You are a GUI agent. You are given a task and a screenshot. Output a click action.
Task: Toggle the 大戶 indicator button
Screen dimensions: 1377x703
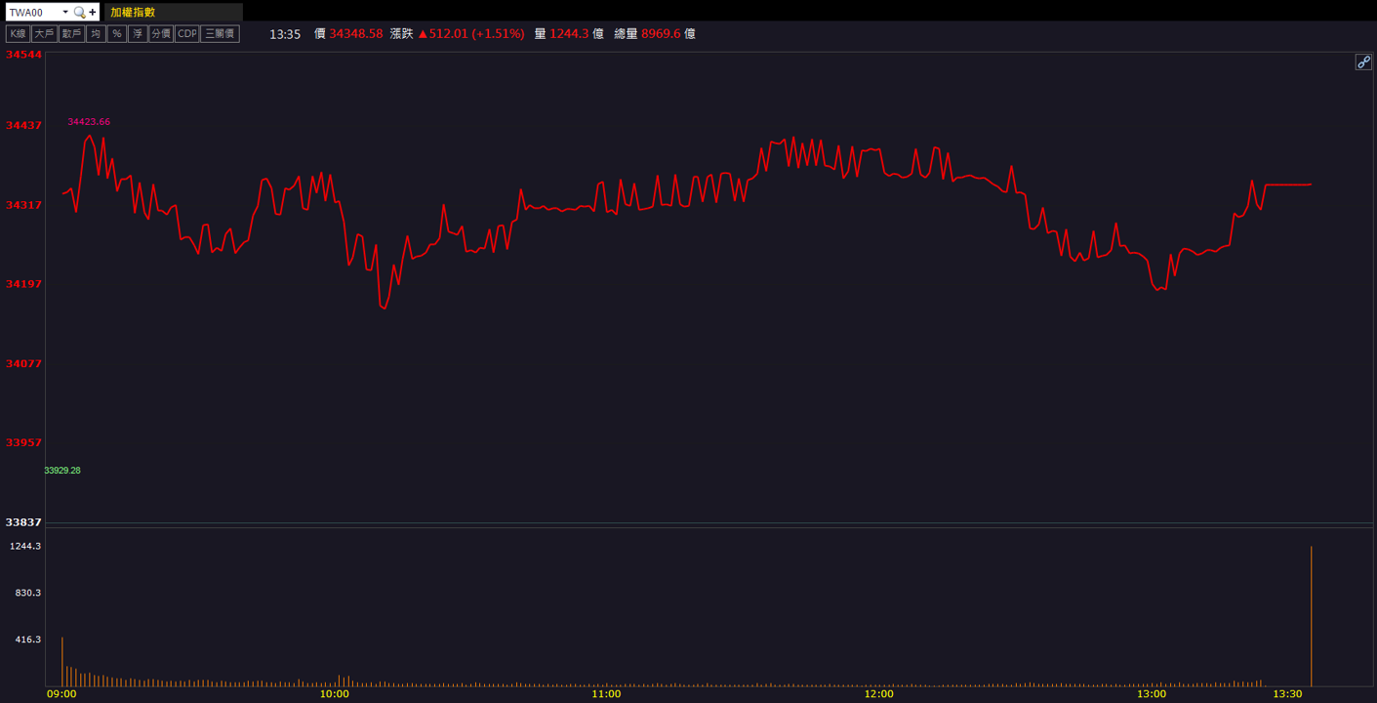[44, 33]
